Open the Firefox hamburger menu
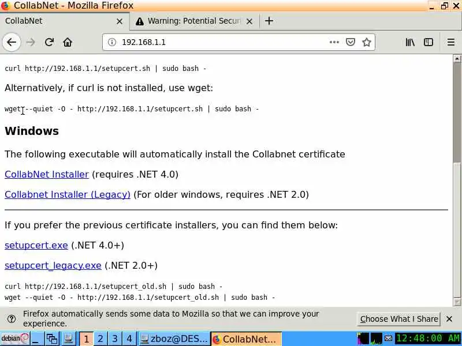 pos(451,42)
